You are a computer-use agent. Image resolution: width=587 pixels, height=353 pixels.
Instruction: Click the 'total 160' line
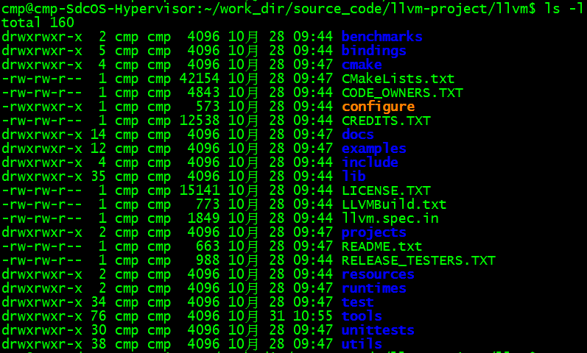[38, 23]
